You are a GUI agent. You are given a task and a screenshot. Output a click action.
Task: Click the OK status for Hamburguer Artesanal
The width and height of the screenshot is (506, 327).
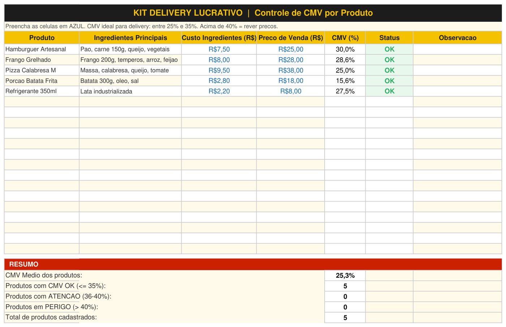point(389,49)
